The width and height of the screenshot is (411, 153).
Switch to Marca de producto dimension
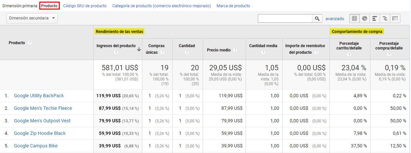point(233,6)
